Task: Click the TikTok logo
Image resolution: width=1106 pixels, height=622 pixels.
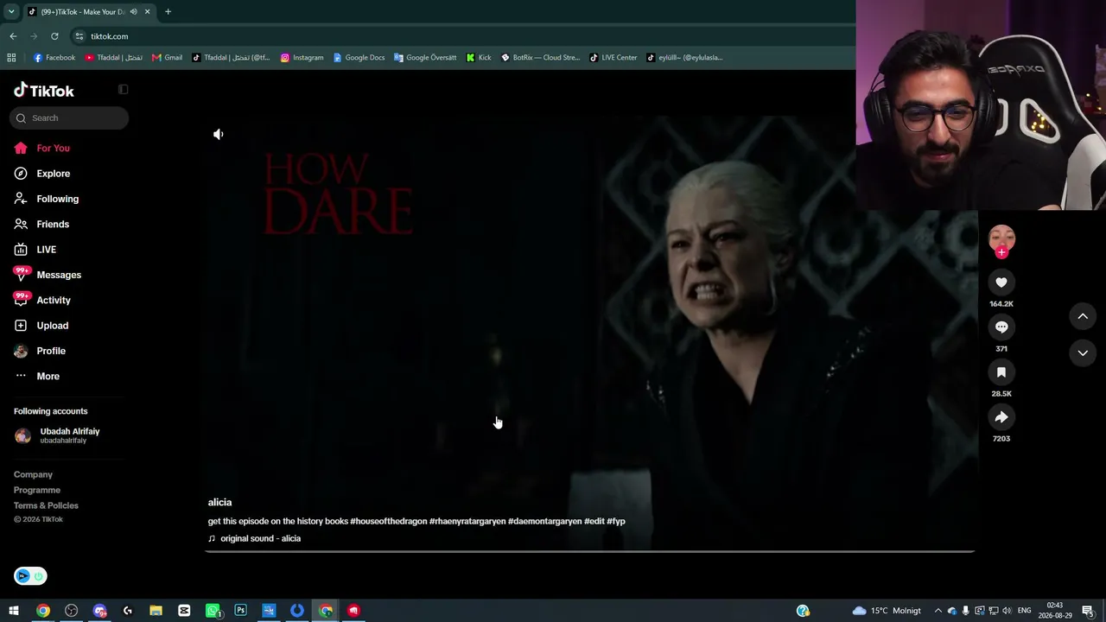Action: (44, 91)
